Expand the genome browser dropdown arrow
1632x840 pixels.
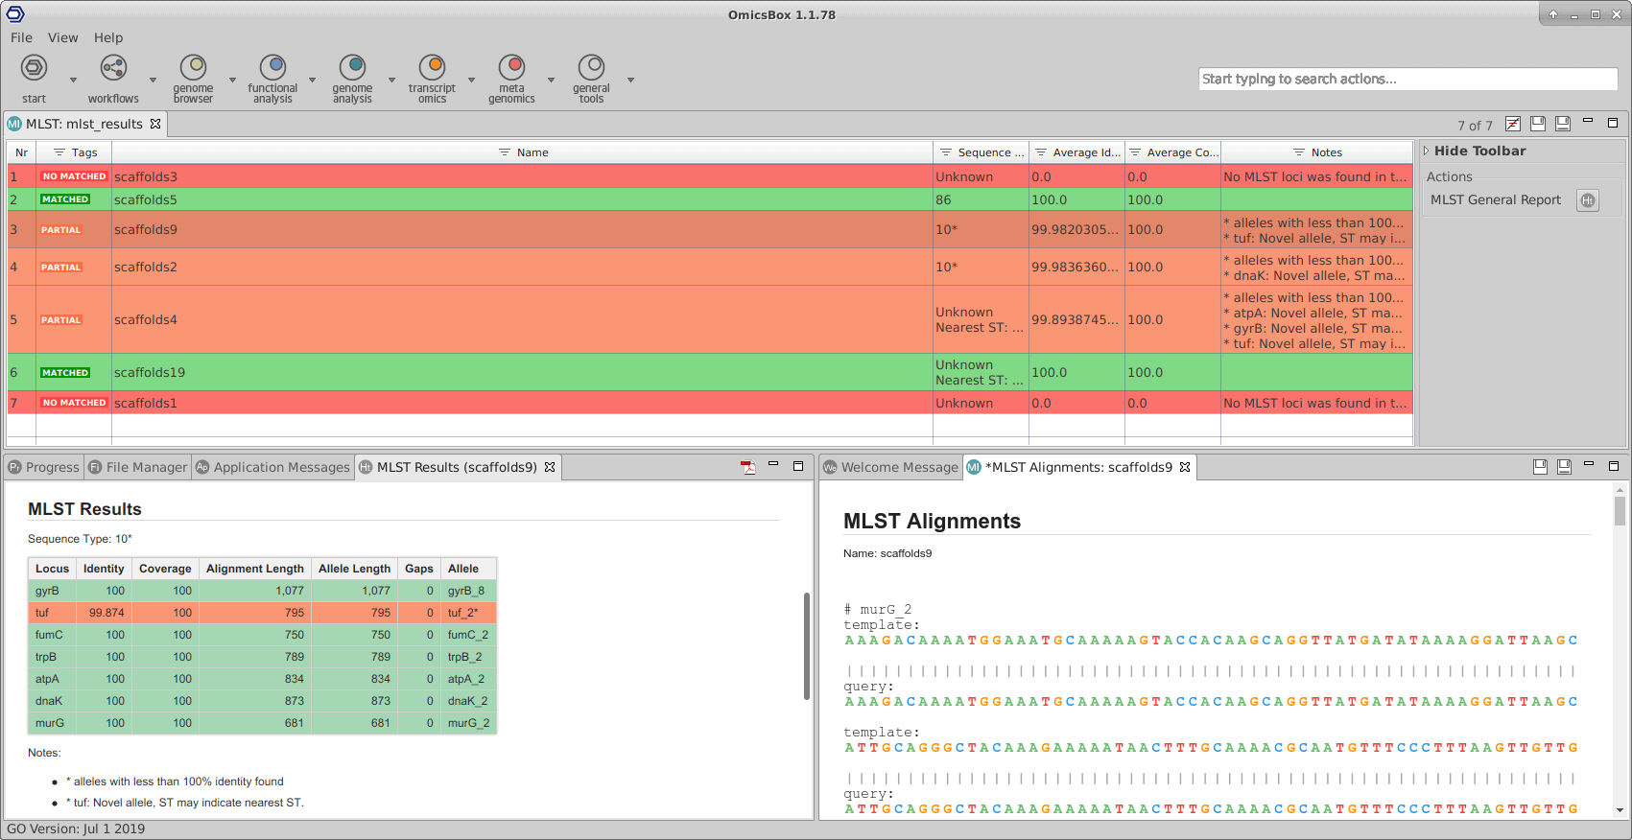[x=232, y=80]
